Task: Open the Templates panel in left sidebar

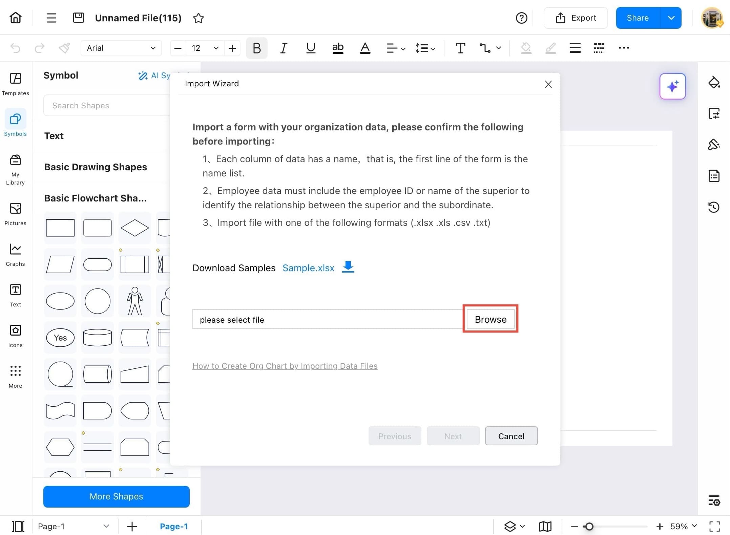Action: (x=15, y=83)
